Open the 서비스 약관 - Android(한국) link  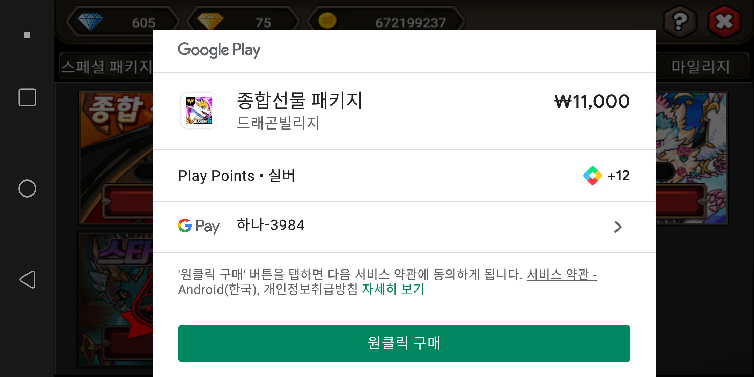pyautogui.click(x=387, y=282)
